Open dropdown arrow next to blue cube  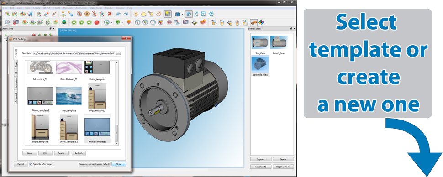pyautogui.click(x=183, y=14)
